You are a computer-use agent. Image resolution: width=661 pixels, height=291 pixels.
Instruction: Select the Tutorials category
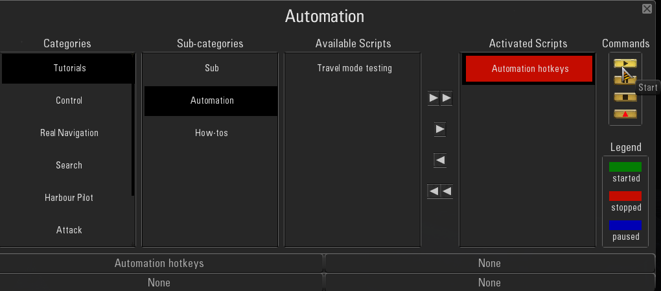[x=67, y=68]
